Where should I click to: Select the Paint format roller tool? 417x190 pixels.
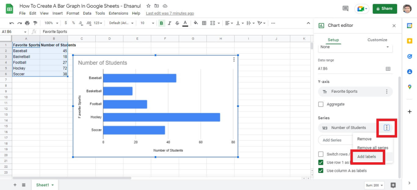(35, 23)
